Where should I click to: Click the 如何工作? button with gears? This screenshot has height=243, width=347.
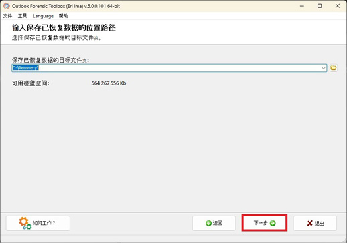[38, 223]
